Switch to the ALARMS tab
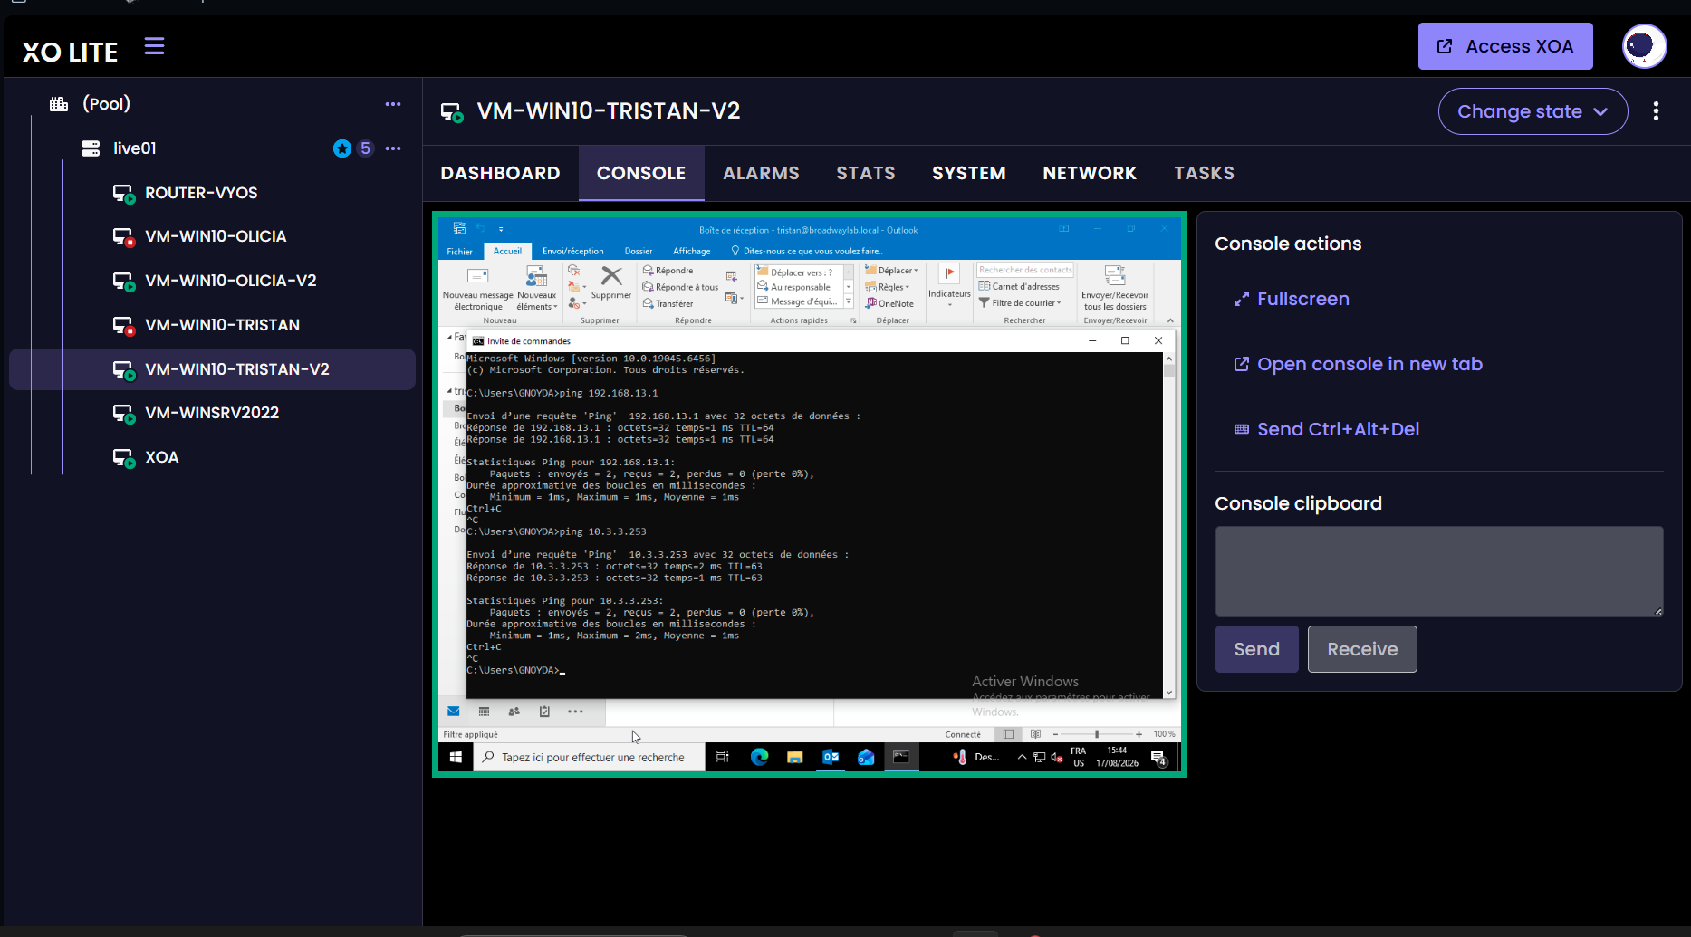Image resolution: width=1691 pixels, height=937 pixels. [761, 173]
